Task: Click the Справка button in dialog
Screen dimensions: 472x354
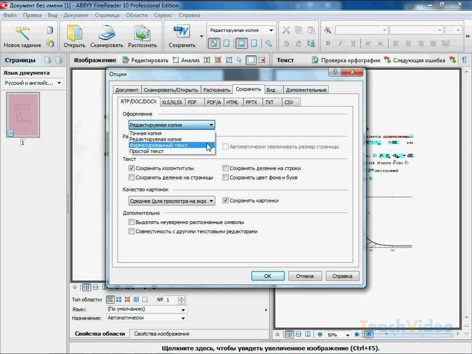Action: pyautogui.click(x=342, y=276)
